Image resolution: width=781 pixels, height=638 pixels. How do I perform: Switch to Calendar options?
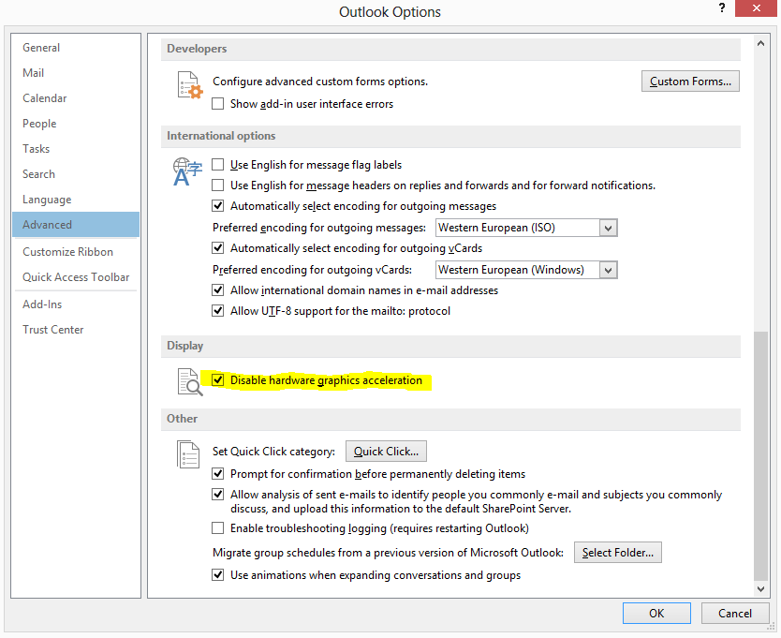tap(76, 98)
